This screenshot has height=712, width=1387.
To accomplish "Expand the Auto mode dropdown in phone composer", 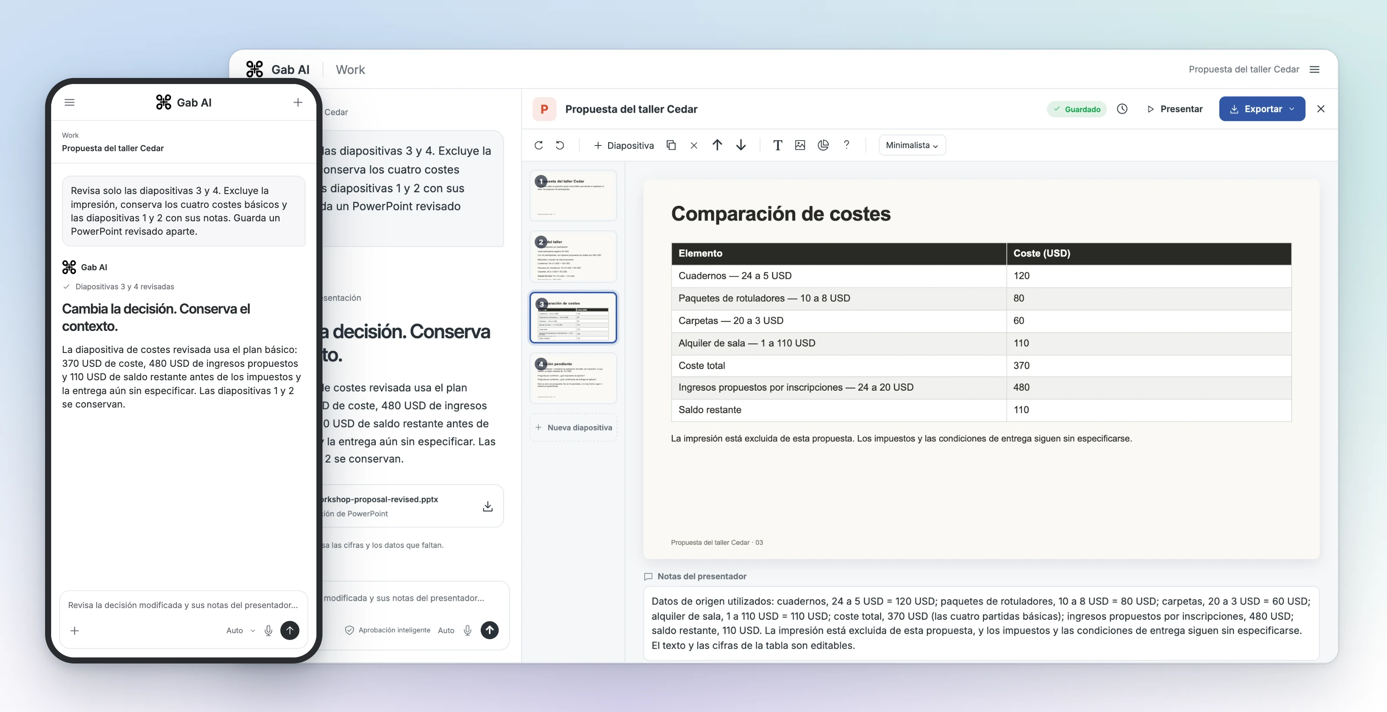I will point(240,630).
